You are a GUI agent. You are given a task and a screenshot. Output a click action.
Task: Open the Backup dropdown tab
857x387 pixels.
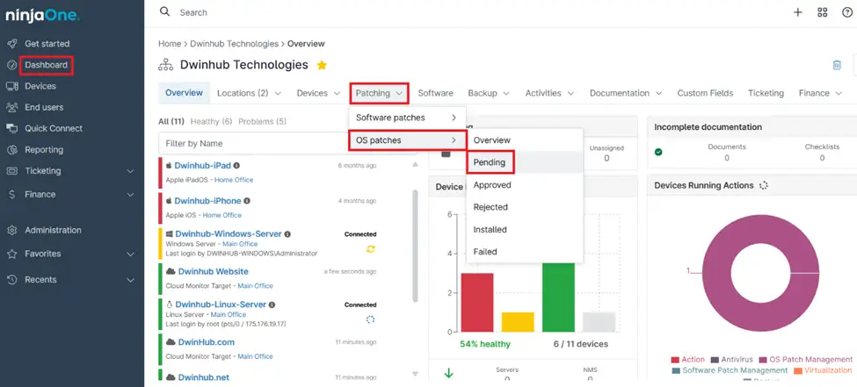[x=489, y=93]
